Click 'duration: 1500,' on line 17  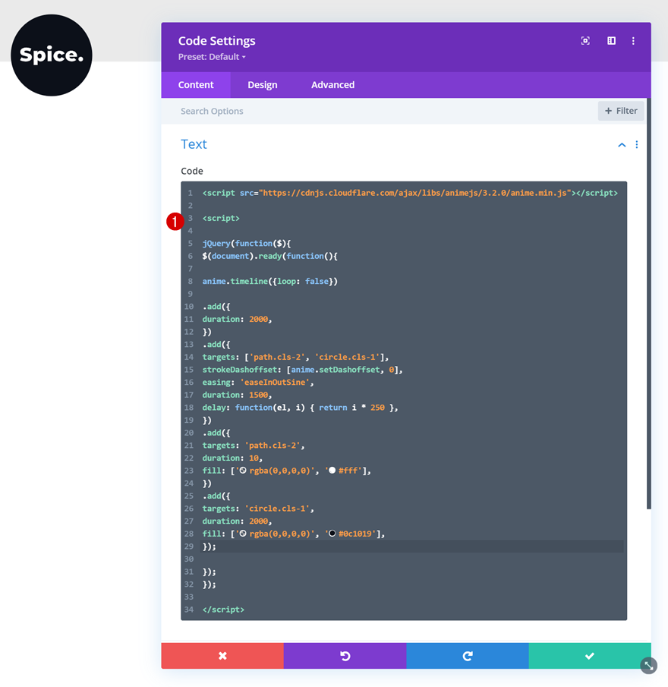pos(237,395)
